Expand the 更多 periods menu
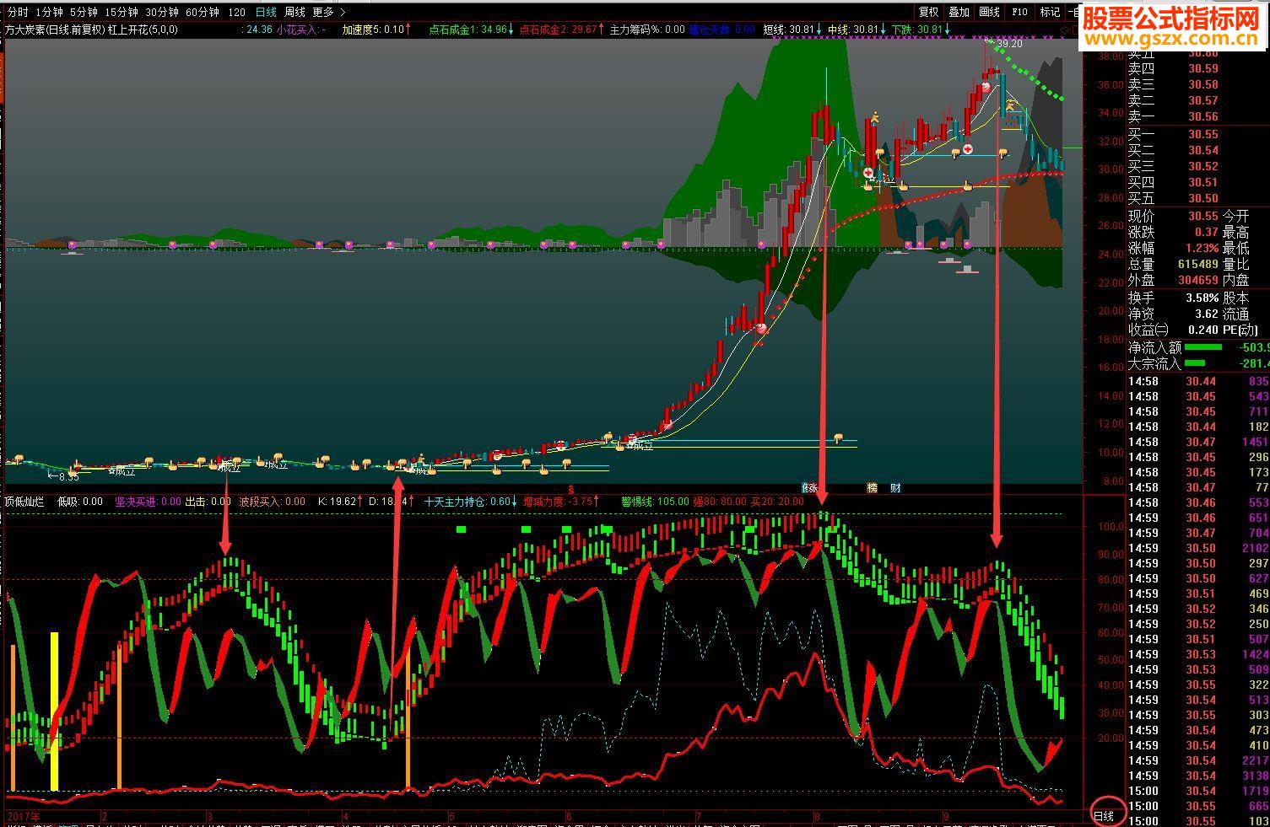 point(328,12)
